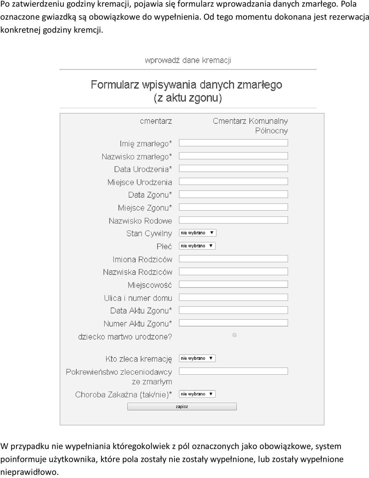Click the Imiona Rodziców input field
The width and height of the screenshot is (369, 478).
click(x=233, y=259)
